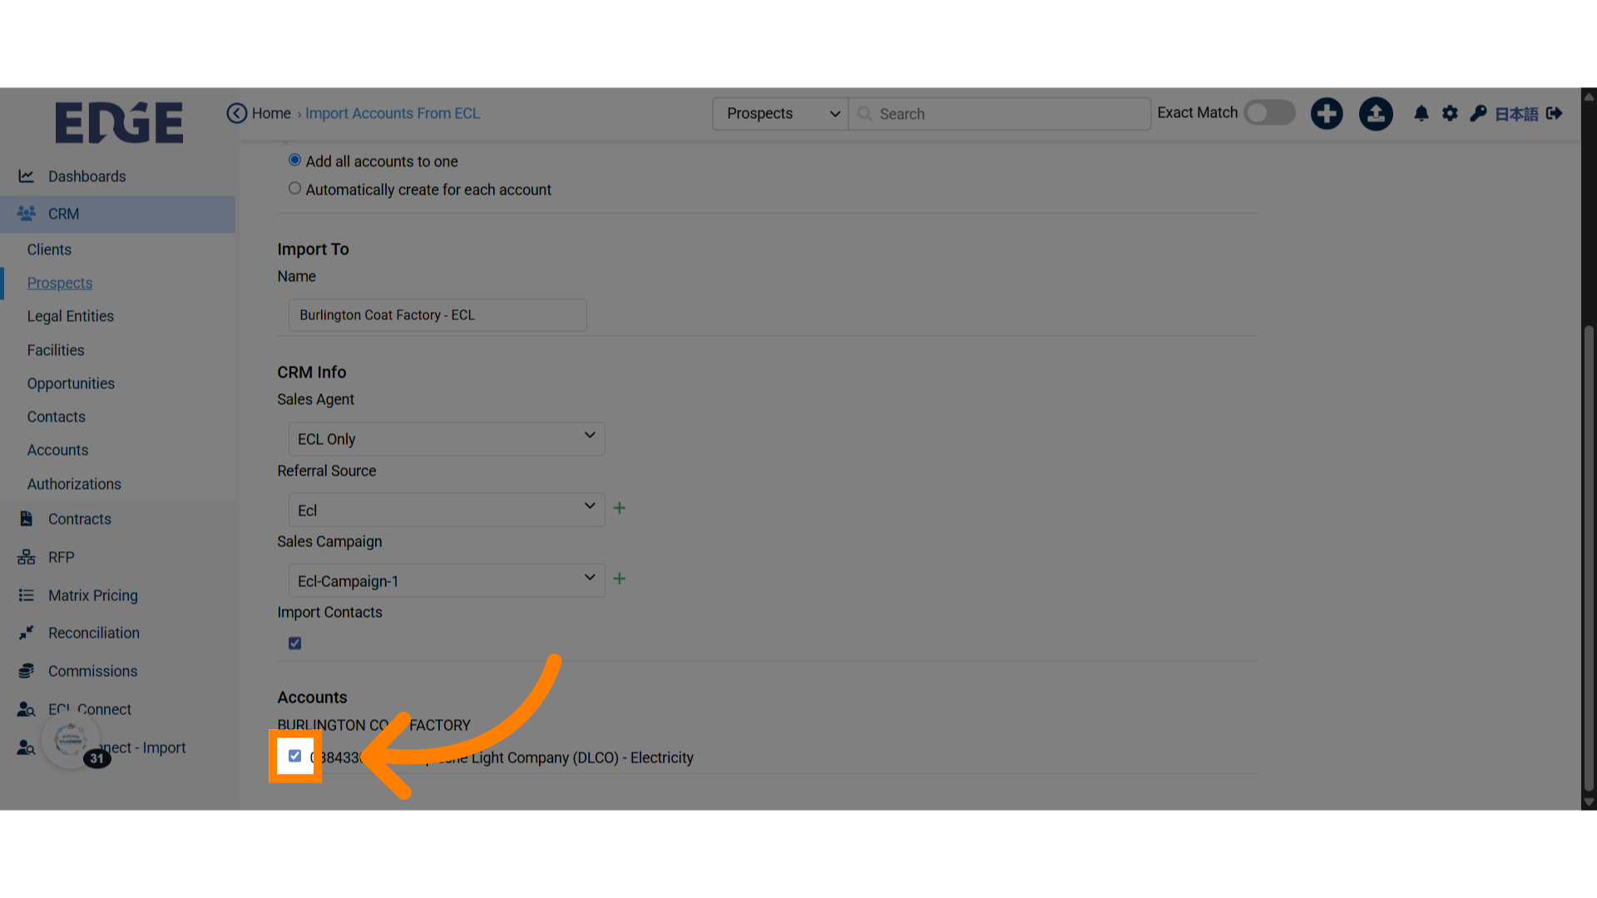Screen dimensions: 1597x898
Task: Select 'Add all accounts to one' radio
Action: pos(294,160)
